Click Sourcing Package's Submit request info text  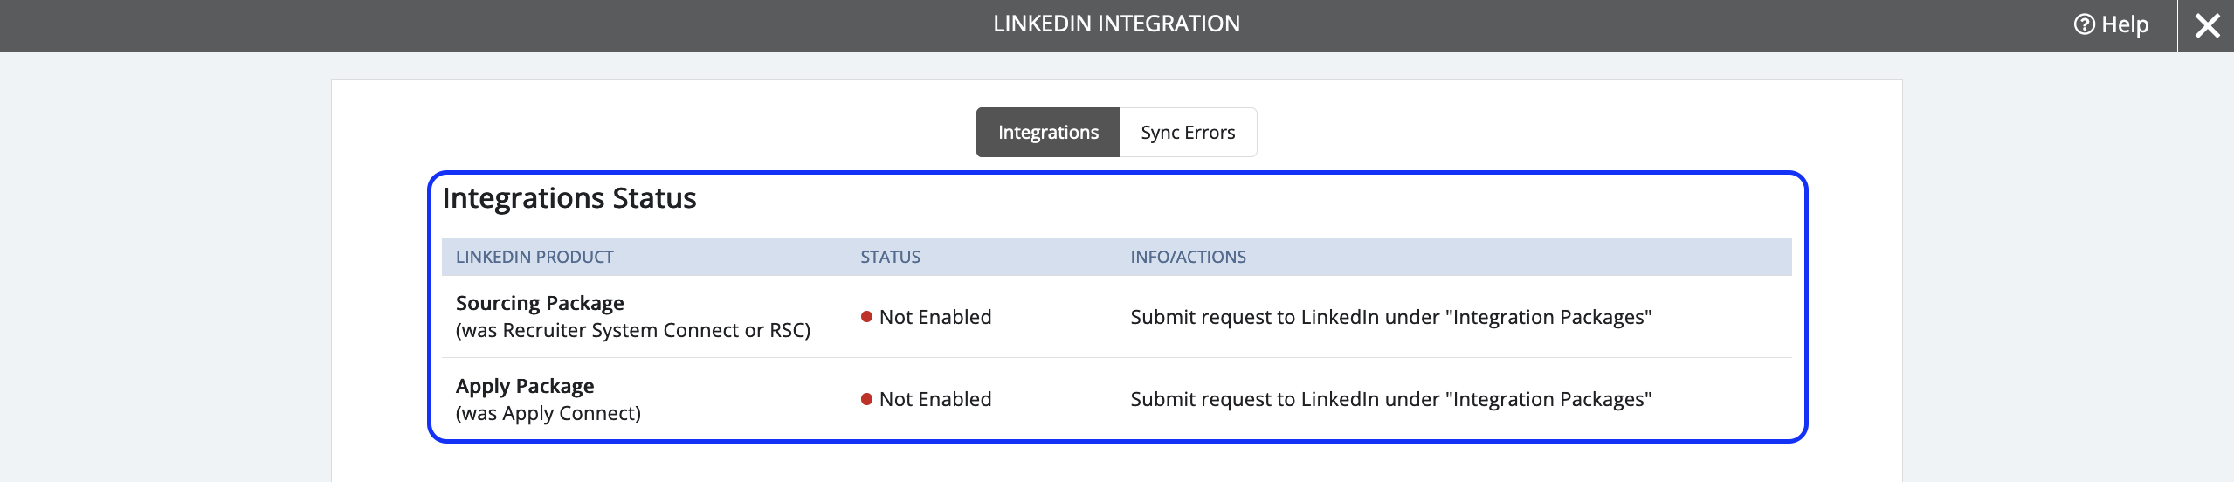click(x=1391, y=317)
